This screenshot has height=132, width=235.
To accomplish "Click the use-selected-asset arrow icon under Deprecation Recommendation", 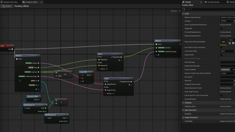I will (230, 43).
